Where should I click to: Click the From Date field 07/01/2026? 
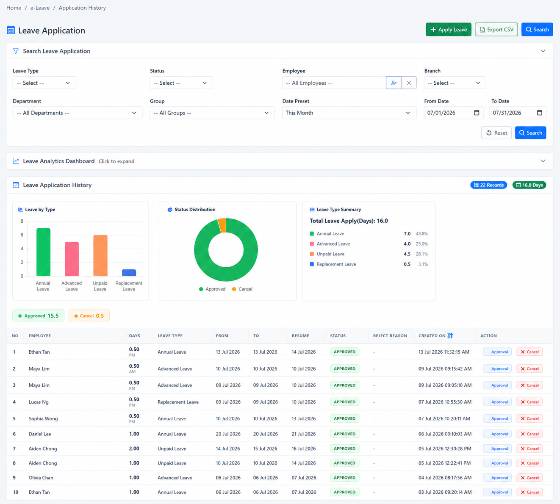click(454, 113)
